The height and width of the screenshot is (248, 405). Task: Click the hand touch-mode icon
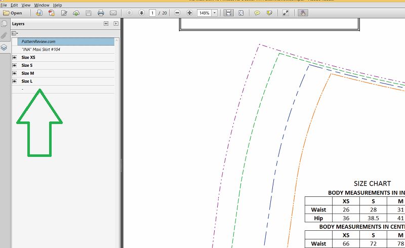tap(303, 13)
